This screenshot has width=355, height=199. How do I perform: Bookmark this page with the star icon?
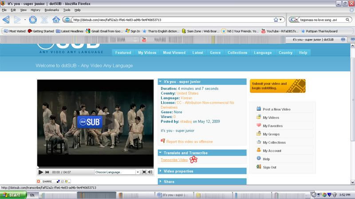pyautogui.click(x=276, y=19)
